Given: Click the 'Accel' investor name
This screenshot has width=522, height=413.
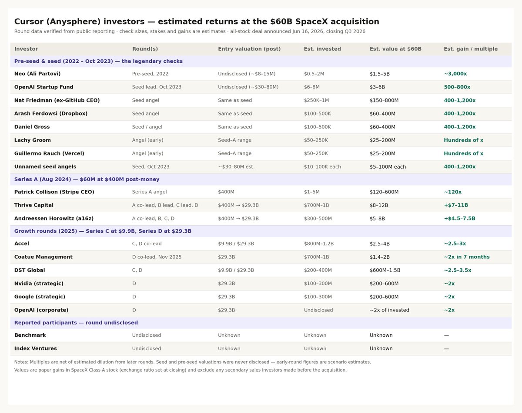Looking at the screenshot, I should tap(22, 244).
